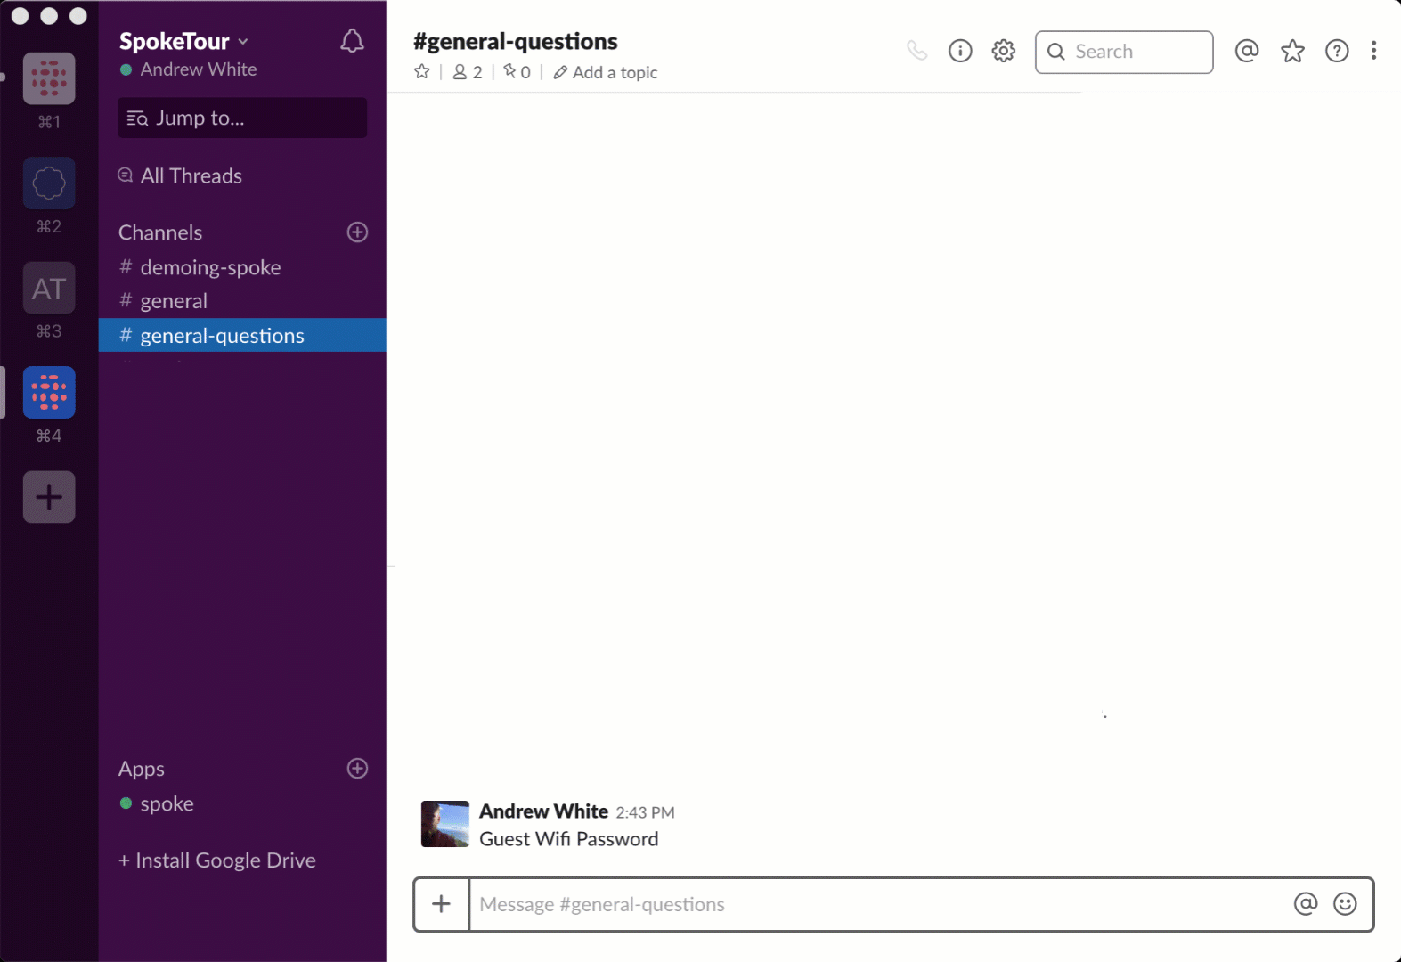The height and width of the screenshot is (962, 1401).
Task: Open channel settings gear
Action: click(1004, 51)
